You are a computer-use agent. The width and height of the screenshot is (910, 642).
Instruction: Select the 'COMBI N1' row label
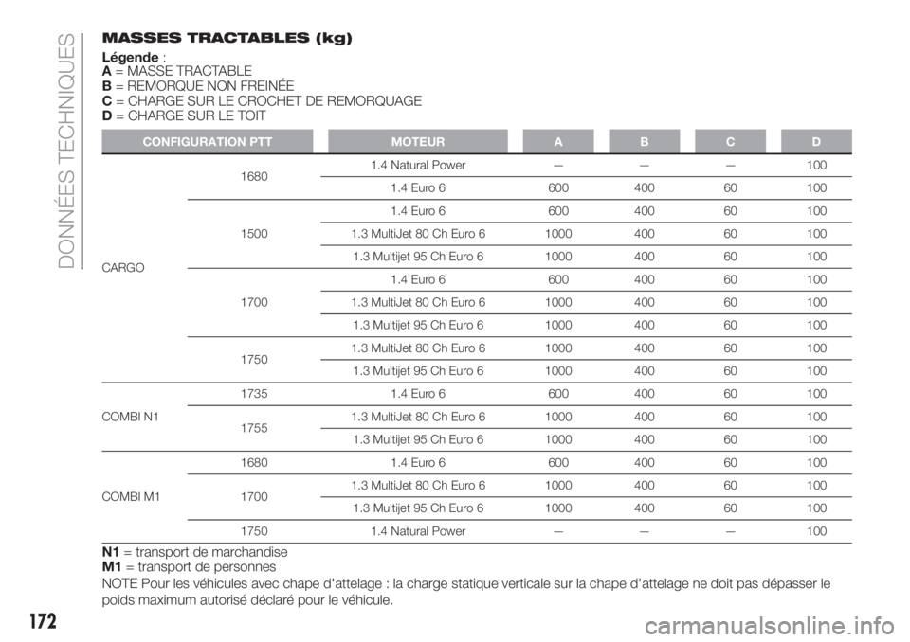[130, 417]
